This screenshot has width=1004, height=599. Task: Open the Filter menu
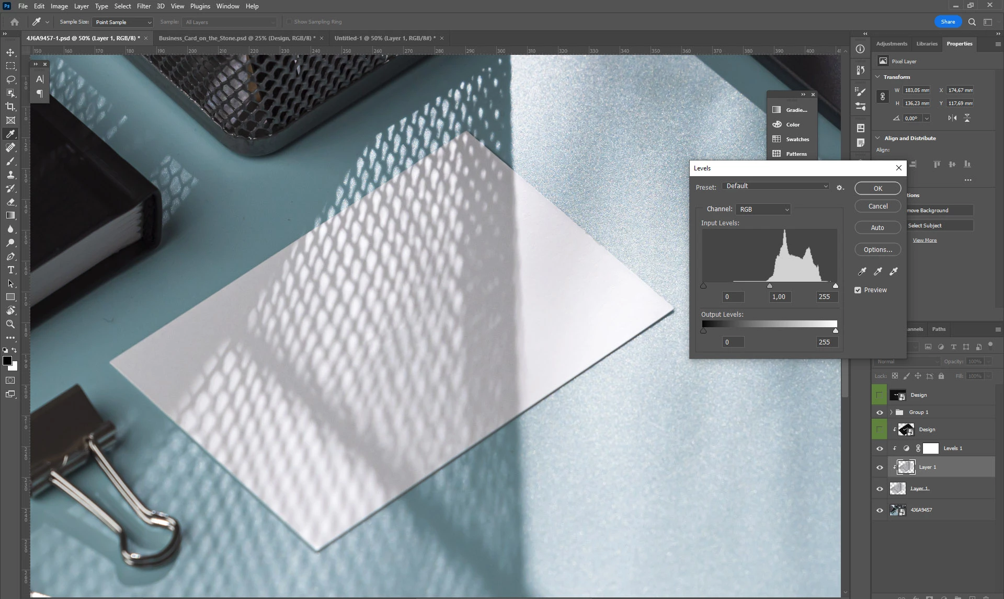pos(143,6)
